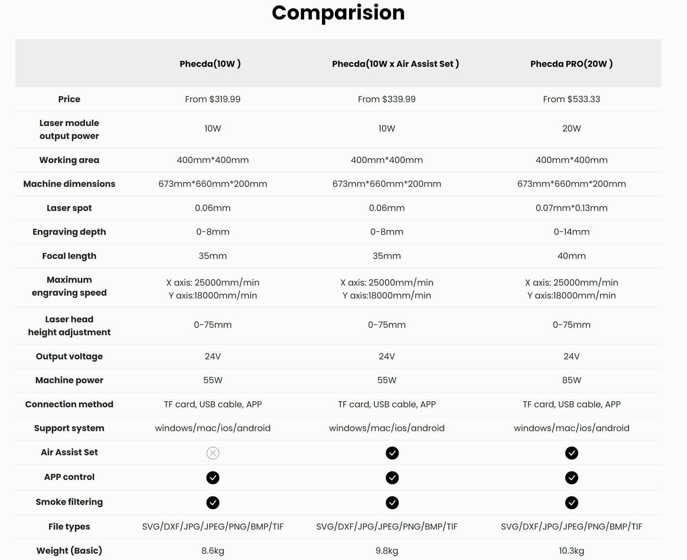Click Air Assist checkmark for Phecda 10W Air Assist Set
Screen dimensions: 687x560
pyautogui.click(x=392, y=453)
